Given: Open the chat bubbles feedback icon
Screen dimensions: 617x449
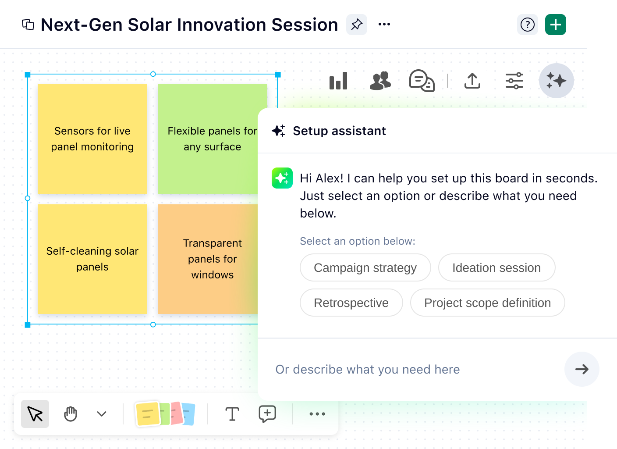Looking at the screenshot, I should [422, 80].
